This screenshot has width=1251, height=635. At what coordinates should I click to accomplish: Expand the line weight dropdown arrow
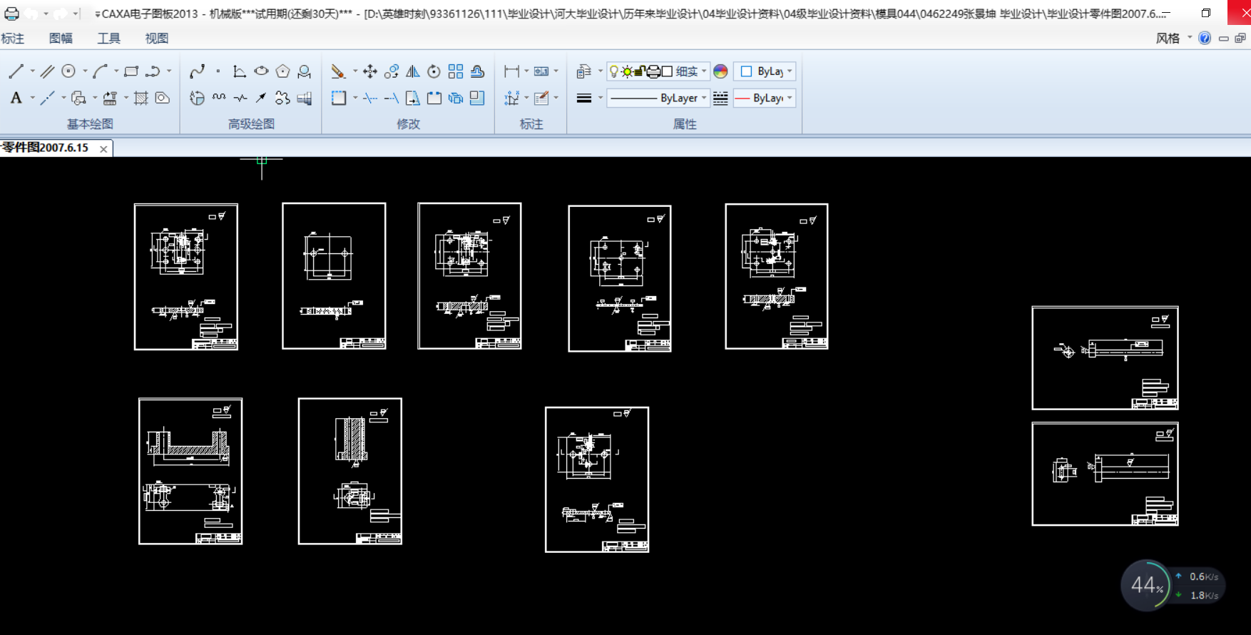[x=600, y=98]
